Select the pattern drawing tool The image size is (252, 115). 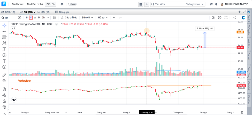[x=4, y=43]
